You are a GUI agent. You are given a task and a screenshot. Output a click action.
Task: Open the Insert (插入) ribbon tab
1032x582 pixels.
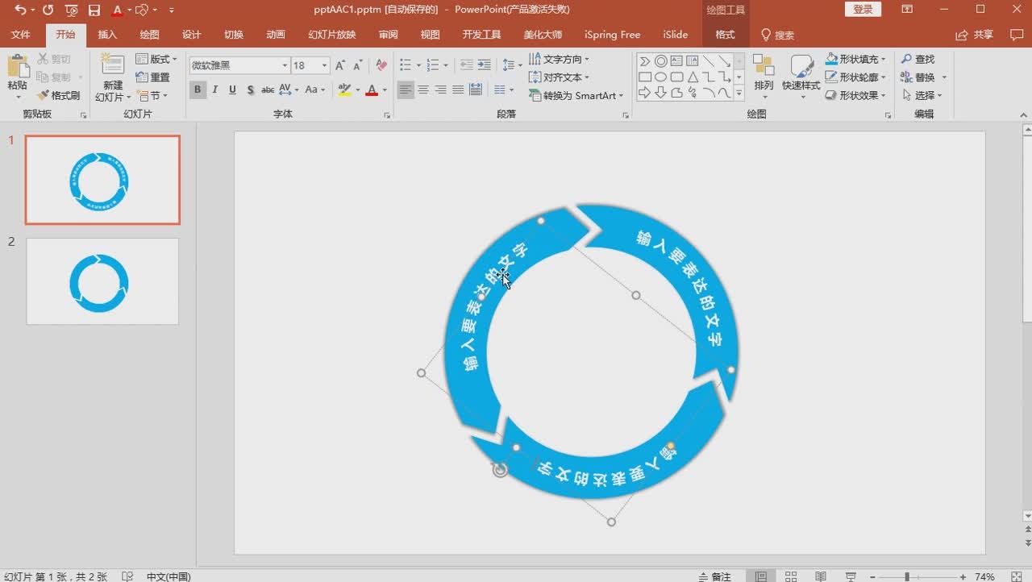(107, 35)
